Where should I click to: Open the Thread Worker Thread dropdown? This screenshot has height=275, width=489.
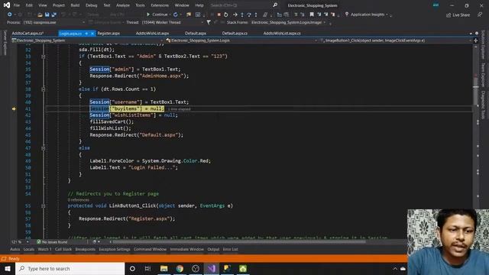[202, 22]
